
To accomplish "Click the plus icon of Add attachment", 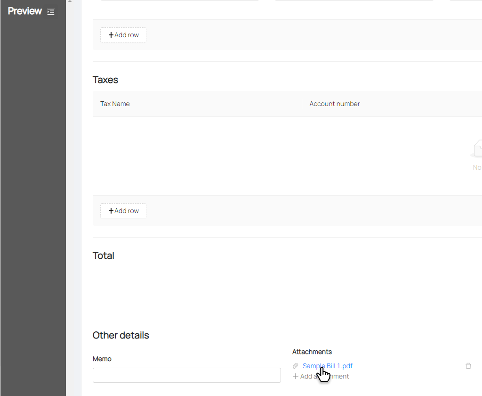I will click(296, 376).
